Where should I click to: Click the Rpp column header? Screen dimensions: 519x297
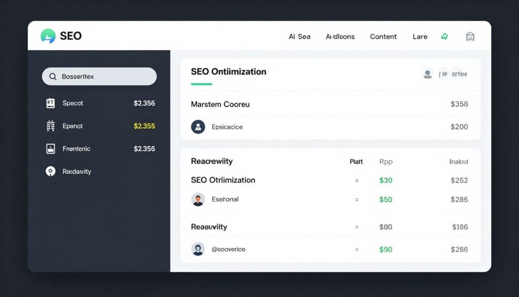pyautogui.click(x=386, y=162)
